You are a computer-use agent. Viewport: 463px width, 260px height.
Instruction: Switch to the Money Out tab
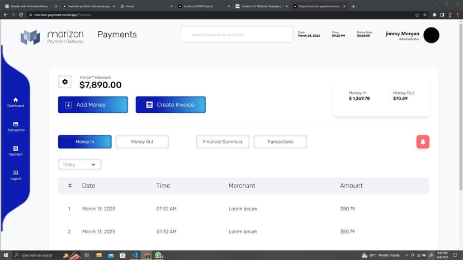pyautogui.click(x=142, y=142)
